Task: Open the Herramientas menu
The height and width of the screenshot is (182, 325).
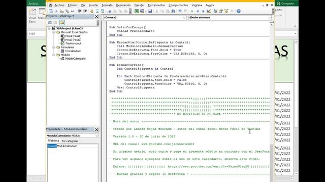Action: coord(156,5)
